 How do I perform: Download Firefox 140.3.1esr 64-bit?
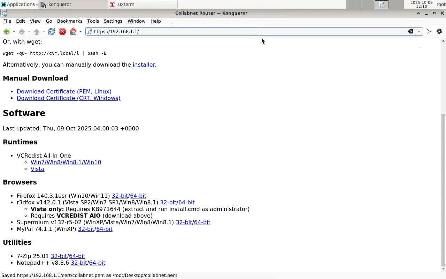(138, 196)
